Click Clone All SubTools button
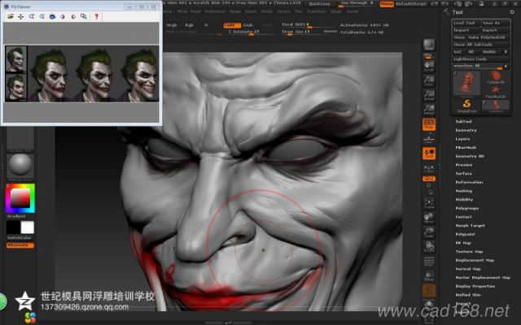The width and height of the screenshot is (521, 325). point(481,45)
